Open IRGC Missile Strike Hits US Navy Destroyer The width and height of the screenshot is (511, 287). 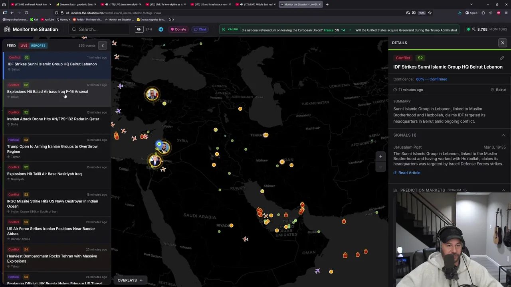point(57,203)
